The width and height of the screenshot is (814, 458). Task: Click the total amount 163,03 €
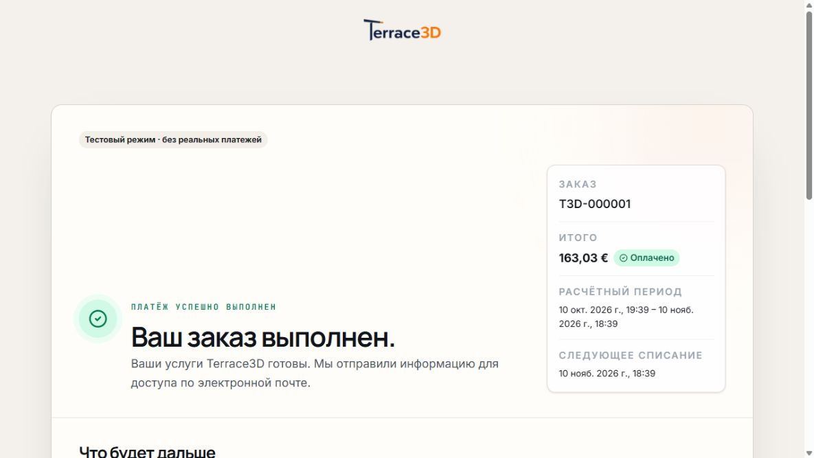583,257
